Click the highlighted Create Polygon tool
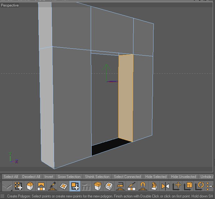Viewport: 215px width, 199px height. (75, 186)
